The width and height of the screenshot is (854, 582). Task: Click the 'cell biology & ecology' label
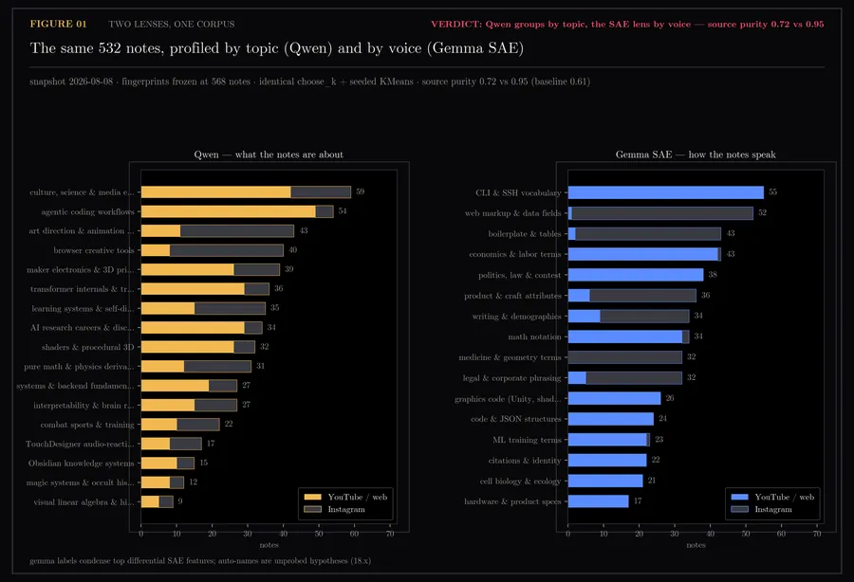[520, 481]
